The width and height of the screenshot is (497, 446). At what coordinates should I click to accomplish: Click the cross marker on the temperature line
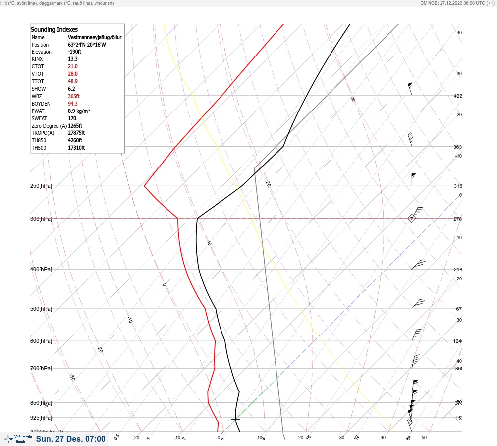[x=235, y=419]
